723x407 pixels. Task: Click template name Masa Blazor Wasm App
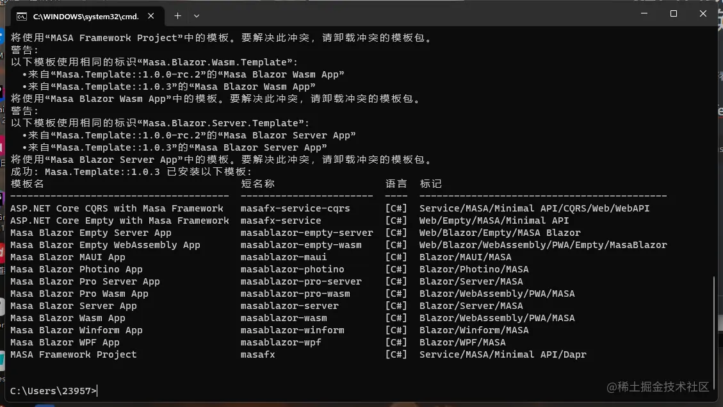[68, 318]
